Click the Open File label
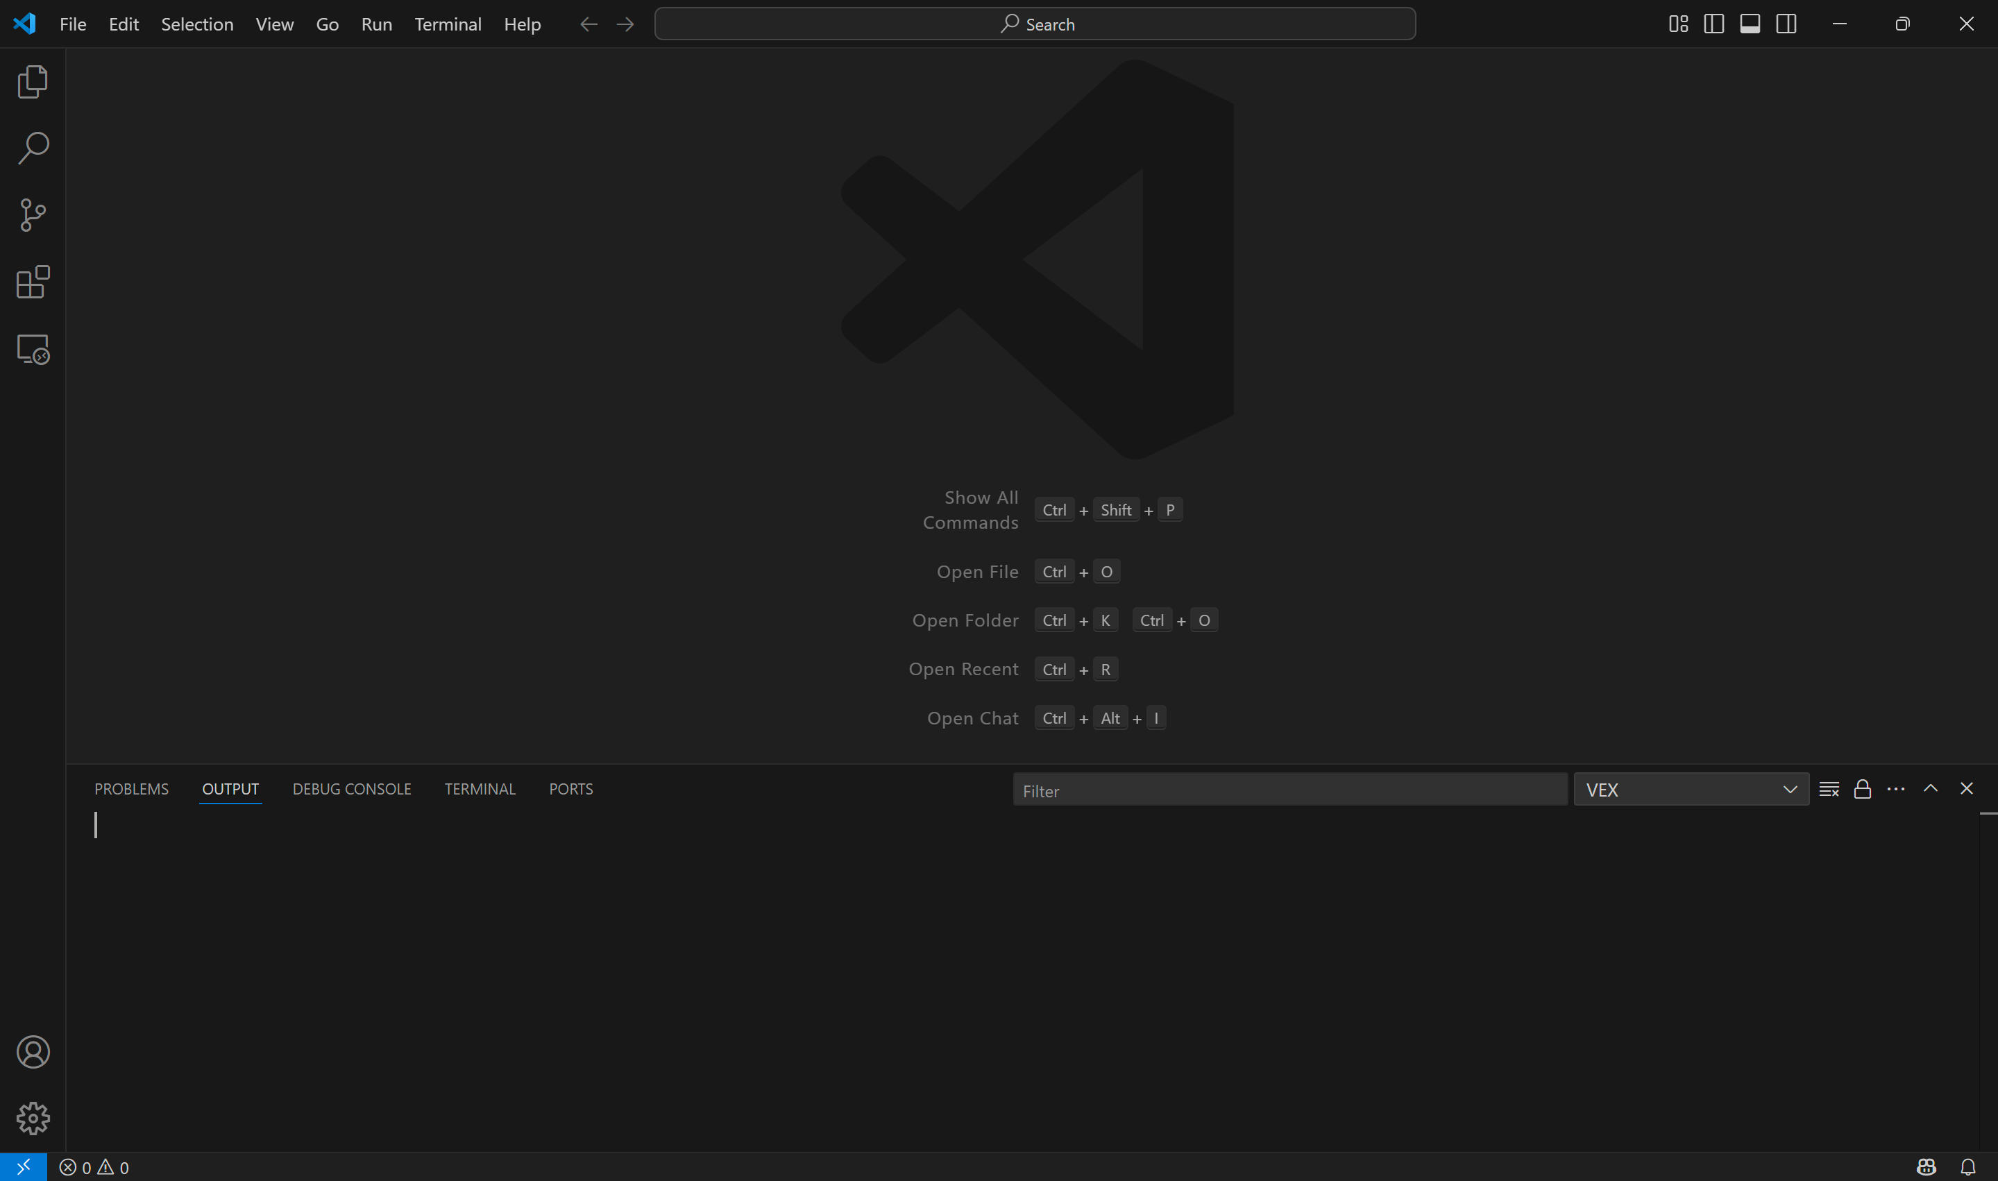This screenshot has height=1181, width=1998. 977,571
